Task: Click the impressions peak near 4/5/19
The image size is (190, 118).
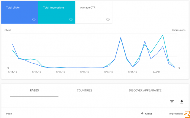Action: click(x=163, y=35)
